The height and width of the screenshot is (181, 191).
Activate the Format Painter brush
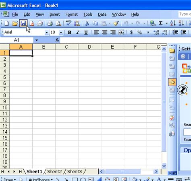116,23
